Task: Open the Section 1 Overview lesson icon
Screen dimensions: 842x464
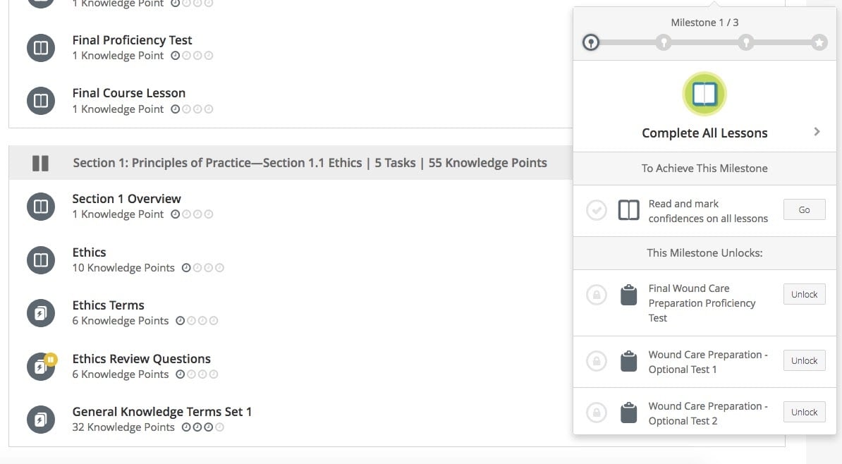Action: (x=41, y=207)
